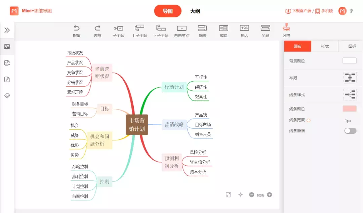Pick the pink line color swatch

coord(349,109)
